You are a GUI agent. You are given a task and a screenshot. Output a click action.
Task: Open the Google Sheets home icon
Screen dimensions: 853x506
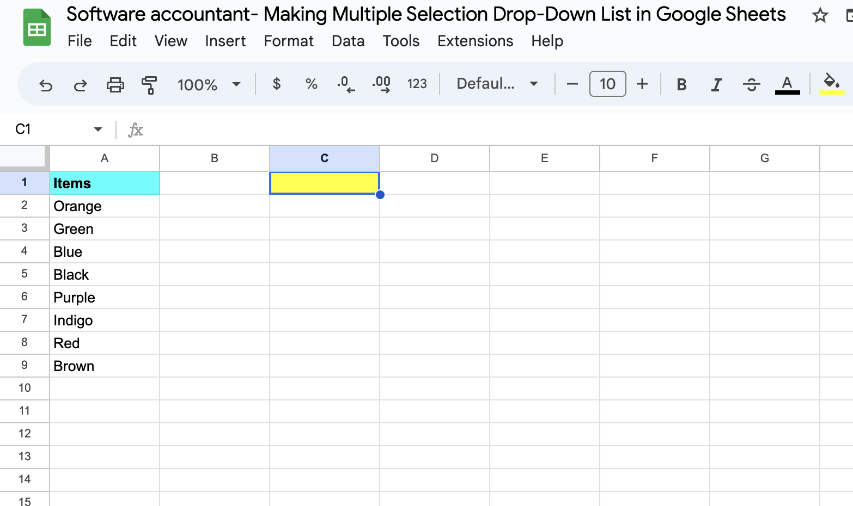[37, 27]
